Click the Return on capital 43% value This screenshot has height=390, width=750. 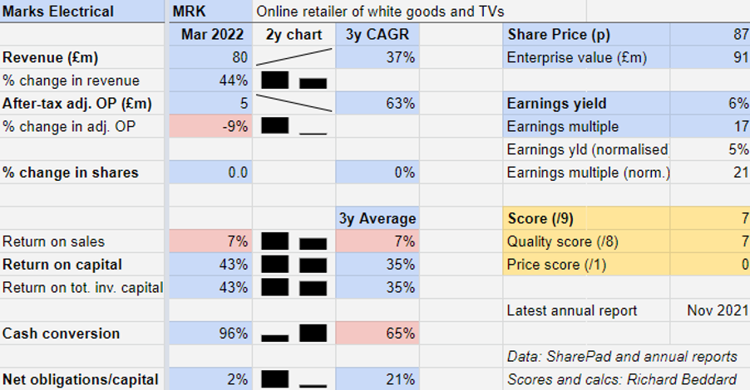[210, 265]
